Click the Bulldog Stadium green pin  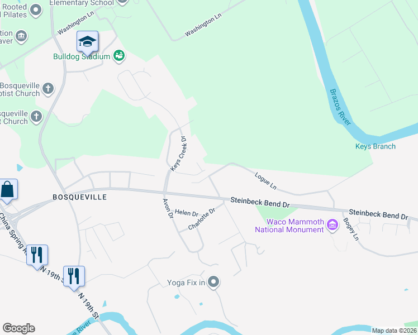(x=119, y=56)
